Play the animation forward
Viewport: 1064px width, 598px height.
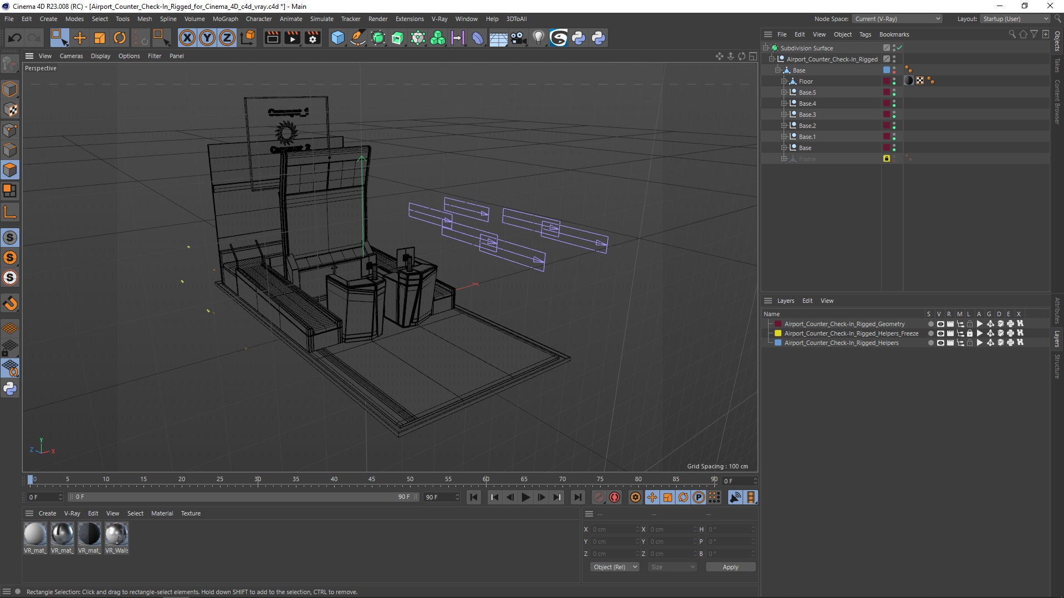tap(526, 497)
